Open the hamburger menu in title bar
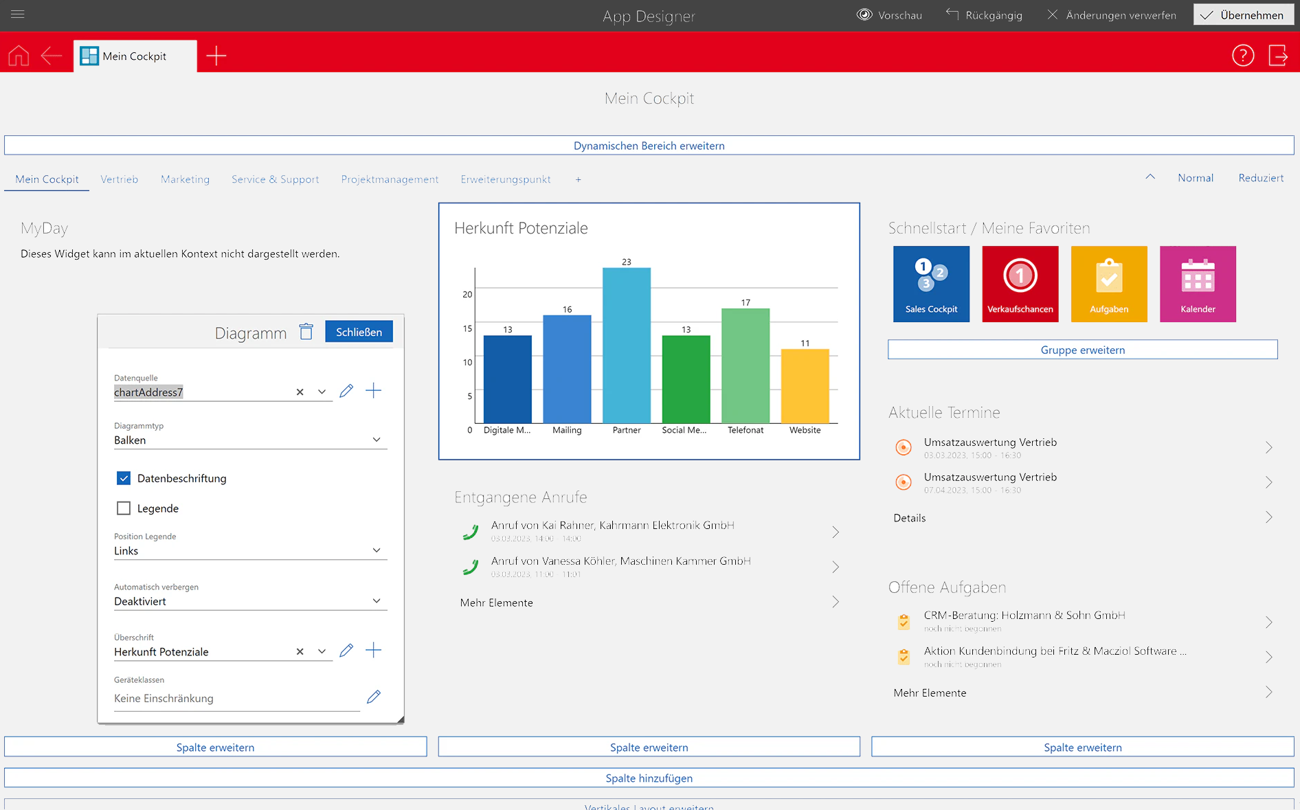 point(18,14)
